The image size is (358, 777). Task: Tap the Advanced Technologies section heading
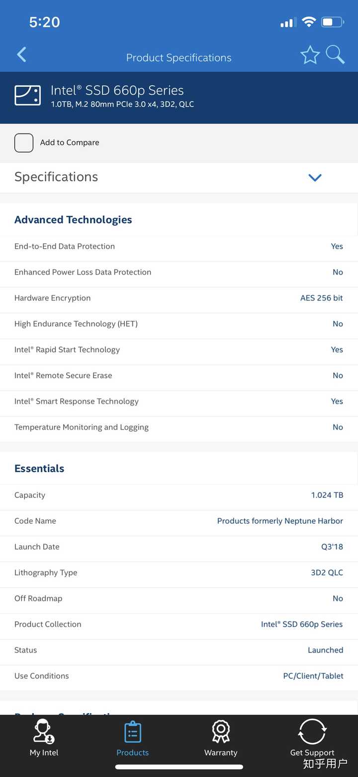pyautogui.click(x=73, y=220)
